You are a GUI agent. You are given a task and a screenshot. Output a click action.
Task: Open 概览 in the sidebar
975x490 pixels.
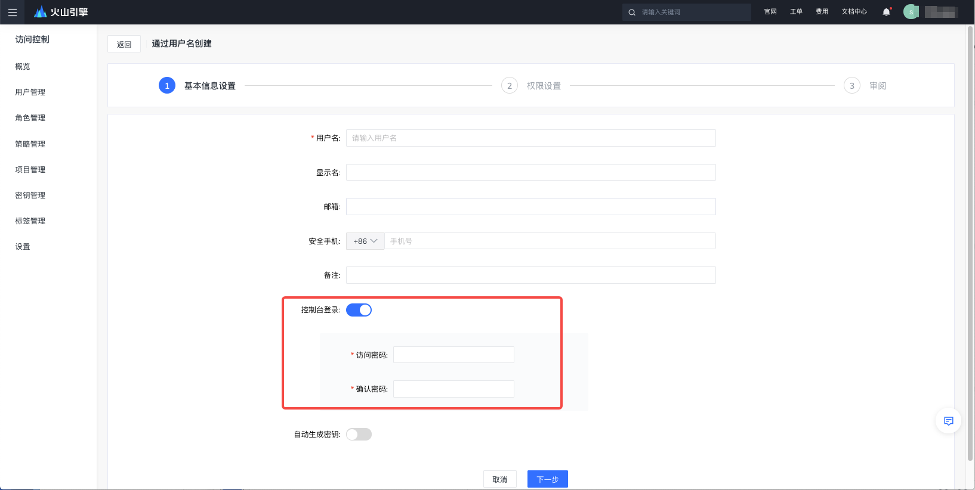[23, 66]
